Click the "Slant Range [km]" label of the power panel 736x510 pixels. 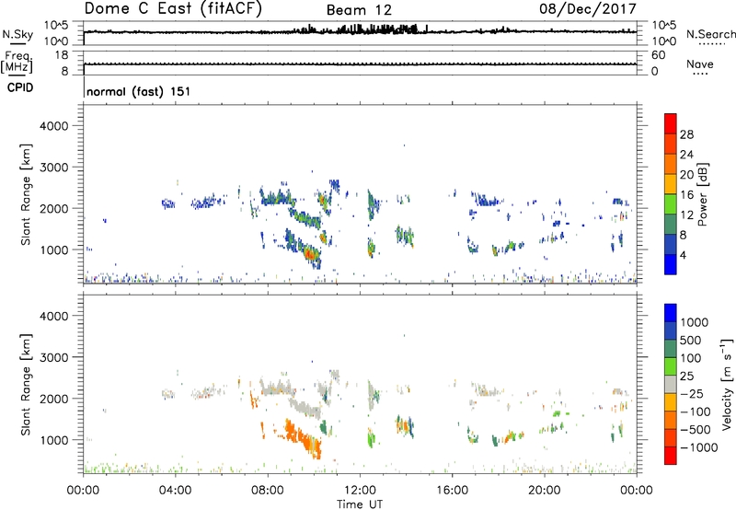click(26, 194)
